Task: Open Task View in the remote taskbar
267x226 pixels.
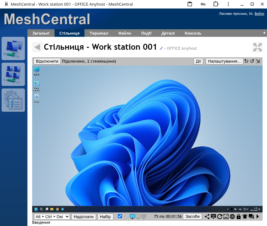Action: coord(47,209)
